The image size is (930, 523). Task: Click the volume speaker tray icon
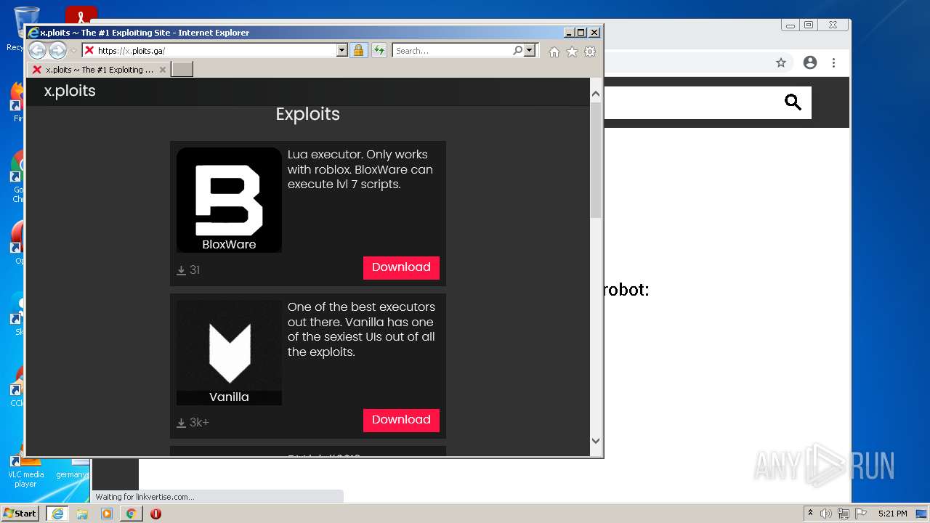(x=826, y=514)
